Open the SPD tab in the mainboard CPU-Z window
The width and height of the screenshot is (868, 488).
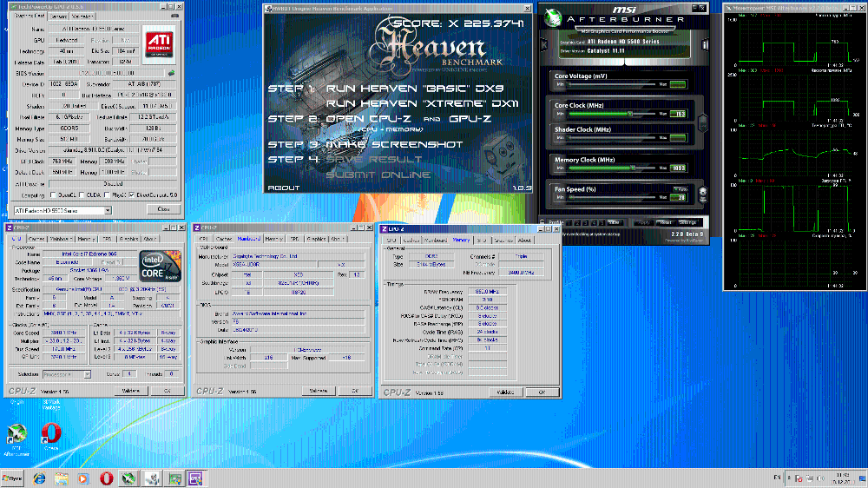pos(295,239)
